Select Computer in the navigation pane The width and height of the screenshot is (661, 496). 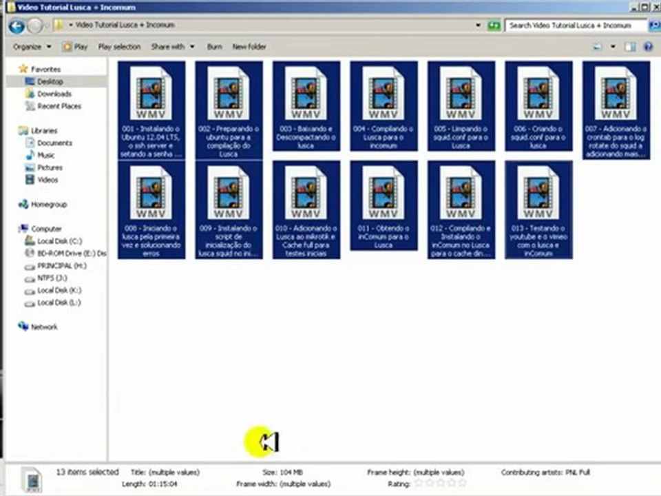(40, 229)
